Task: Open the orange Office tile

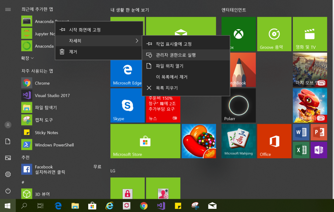Action: point(274,141)
